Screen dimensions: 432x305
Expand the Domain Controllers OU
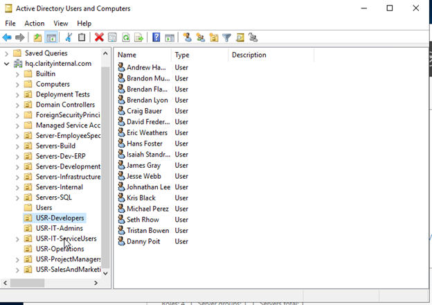click(17, 105)
